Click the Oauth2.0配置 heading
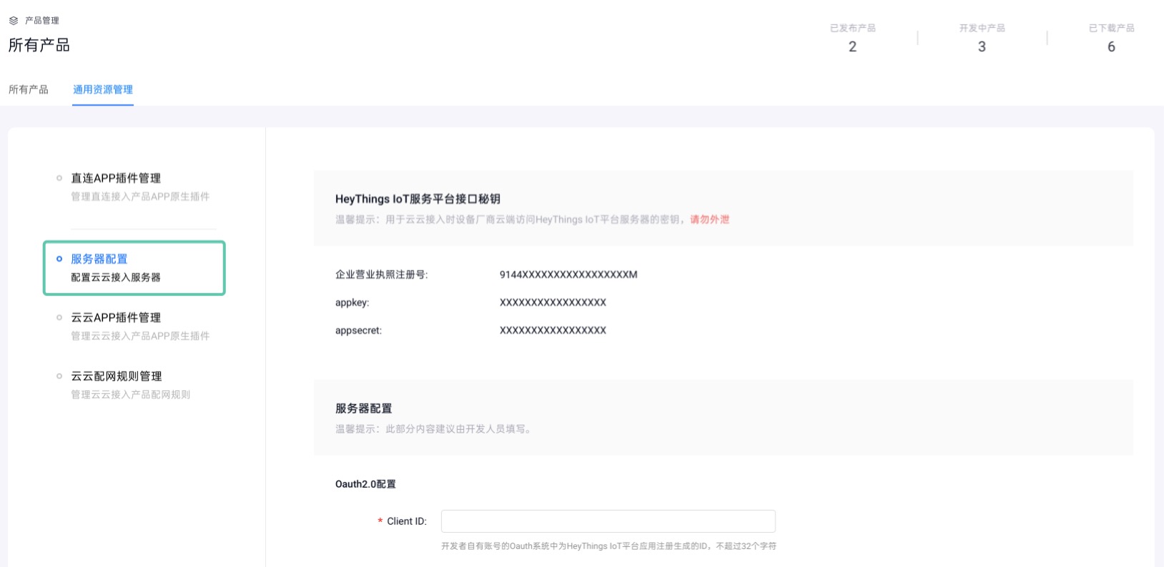Viewport: 1164px width, 567px height. click(x=365, y=484)
